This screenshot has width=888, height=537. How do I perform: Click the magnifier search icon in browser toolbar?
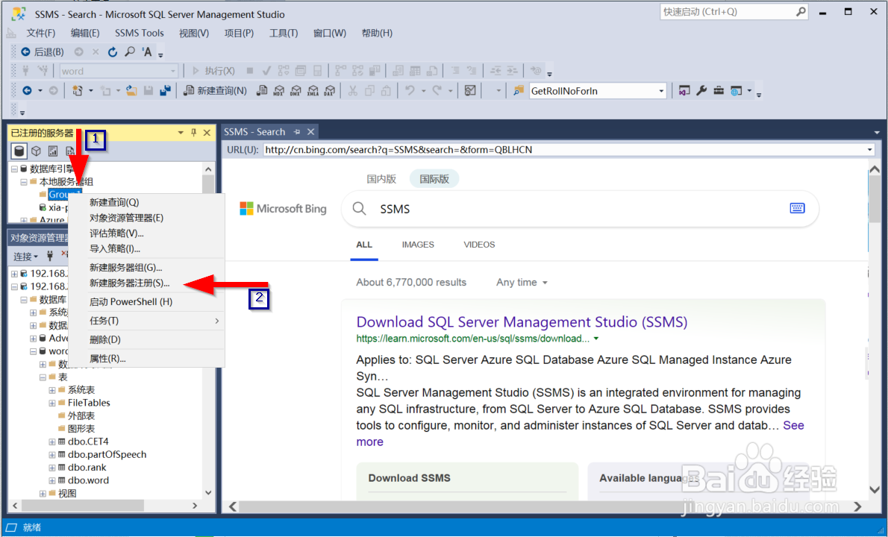coord(130,52)
